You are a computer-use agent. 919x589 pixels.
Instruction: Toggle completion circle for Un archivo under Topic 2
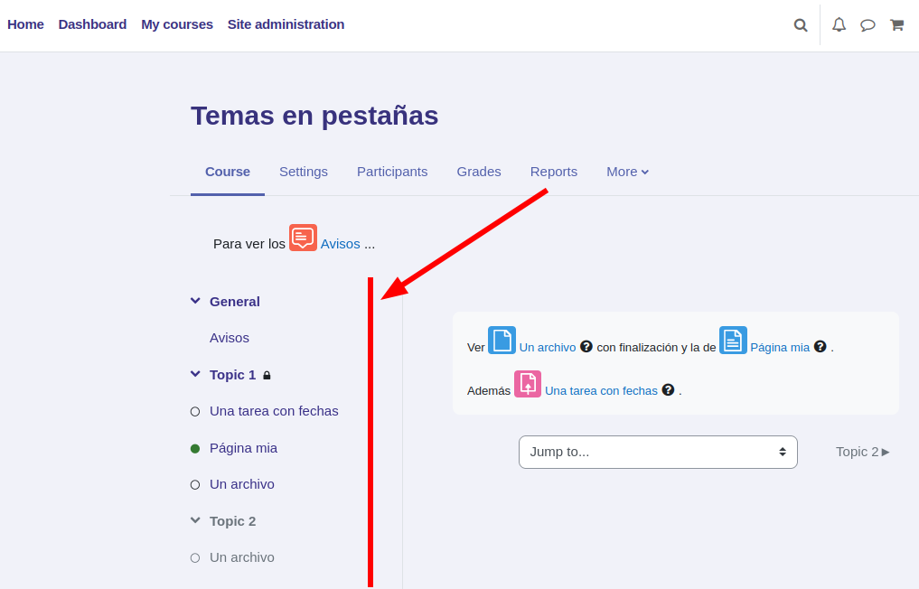[195, 558]
